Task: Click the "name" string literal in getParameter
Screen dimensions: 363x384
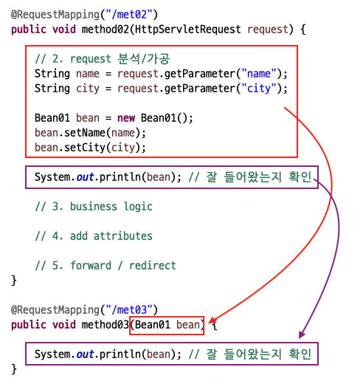Action: click(259, 74)
